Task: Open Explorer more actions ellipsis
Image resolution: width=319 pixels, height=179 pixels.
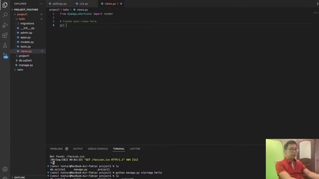Action: click(x=41, y=3)
